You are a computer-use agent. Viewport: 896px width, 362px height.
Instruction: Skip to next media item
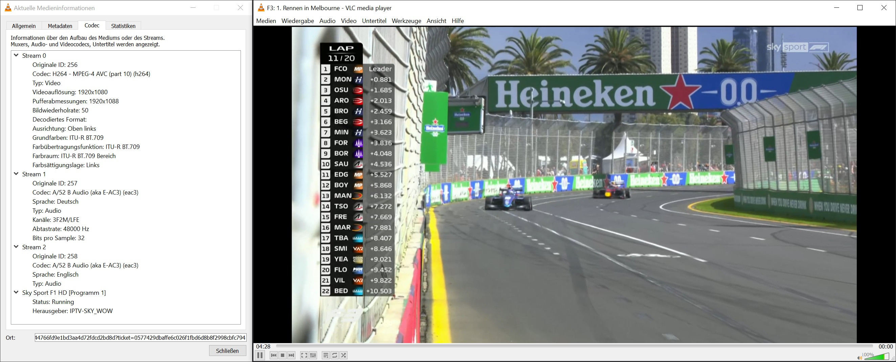coord(291,355)
